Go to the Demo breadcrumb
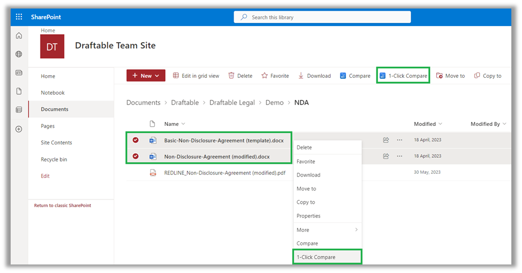 click(274, 102)
